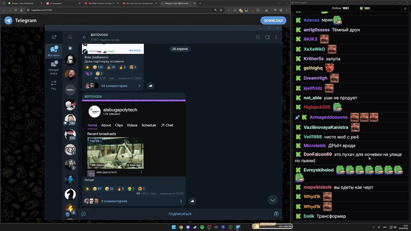
Task: Open Steam from the taskbar
Action: click(x=195, y=227)
